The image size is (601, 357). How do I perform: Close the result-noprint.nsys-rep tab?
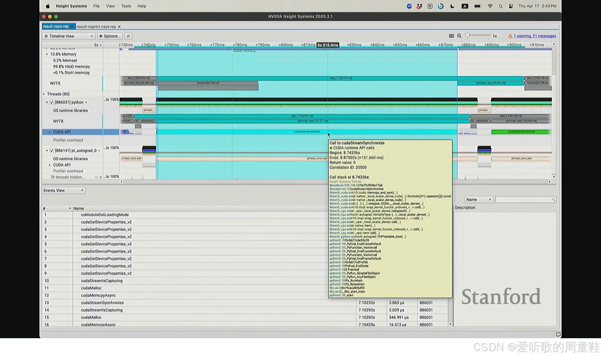tap(119, 27)
